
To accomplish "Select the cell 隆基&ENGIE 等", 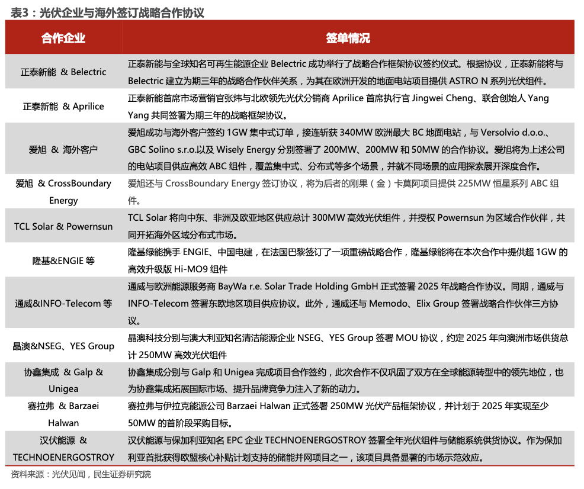I will (63, 260).
